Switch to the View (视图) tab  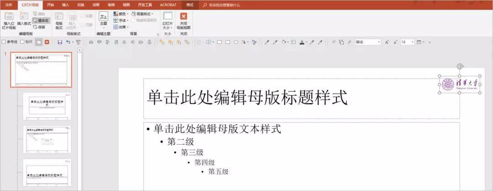(x=126, y=5)
